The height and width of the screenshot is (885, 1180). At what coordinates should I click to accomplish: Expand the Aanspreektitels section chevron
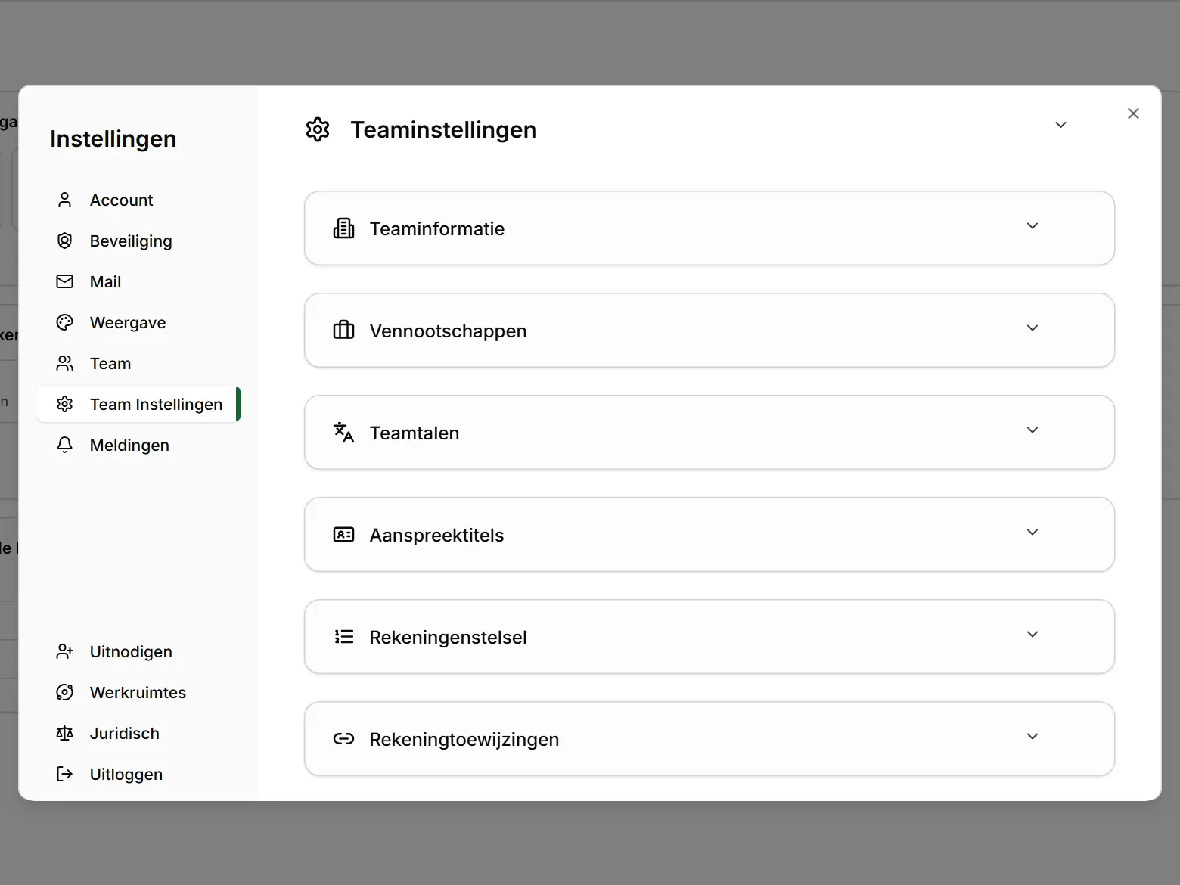click(x=1032, y=533)
